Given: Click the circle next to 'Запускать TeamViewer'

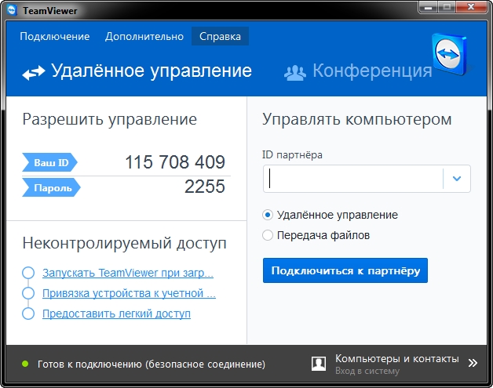Looking at the screenshot, I should tap(28, 273).
